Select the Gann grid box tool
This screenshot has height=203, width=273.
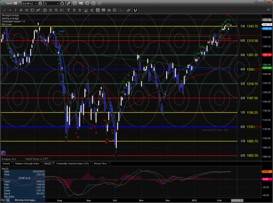[98, 10]
